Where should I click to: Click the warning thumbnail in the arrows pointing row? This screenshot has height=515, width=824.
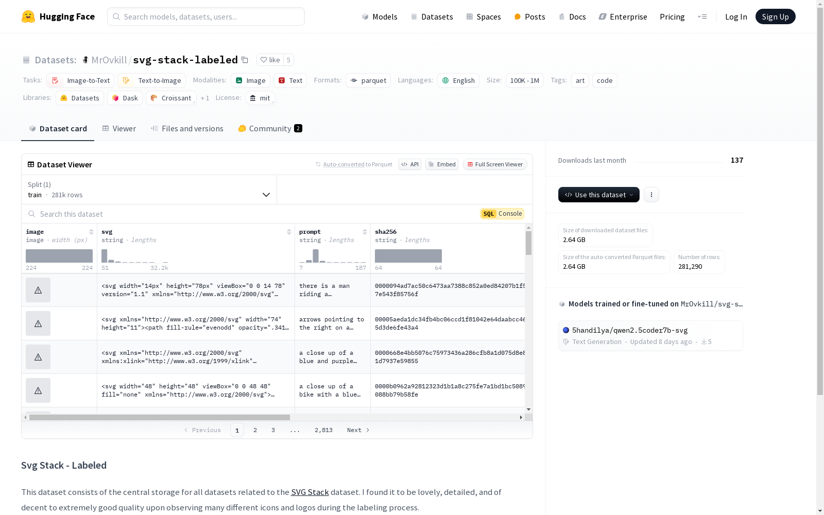pyautogui.click(x=38, y=323)
